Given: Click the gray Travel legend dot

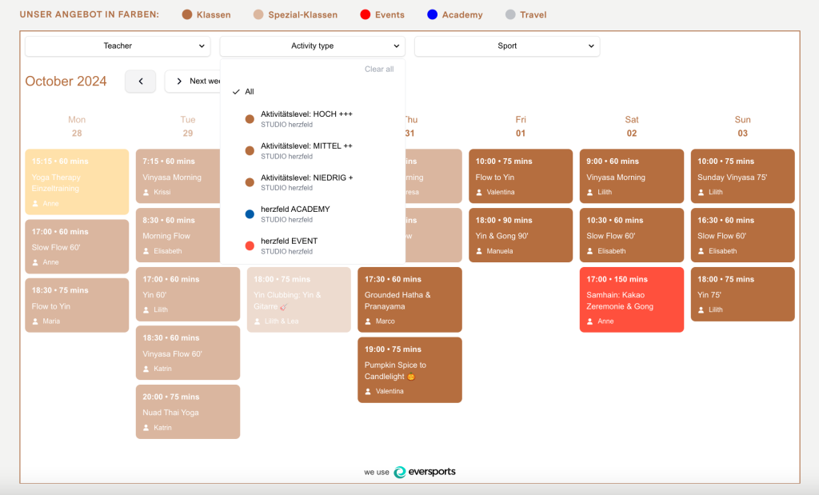Looking at the screenshot, I should (x=510, y=14).
